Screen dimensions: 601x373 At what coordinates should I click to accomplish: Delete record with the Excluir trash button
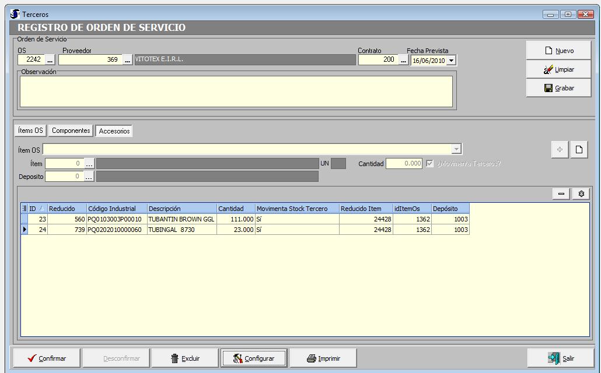click(185, 358)
